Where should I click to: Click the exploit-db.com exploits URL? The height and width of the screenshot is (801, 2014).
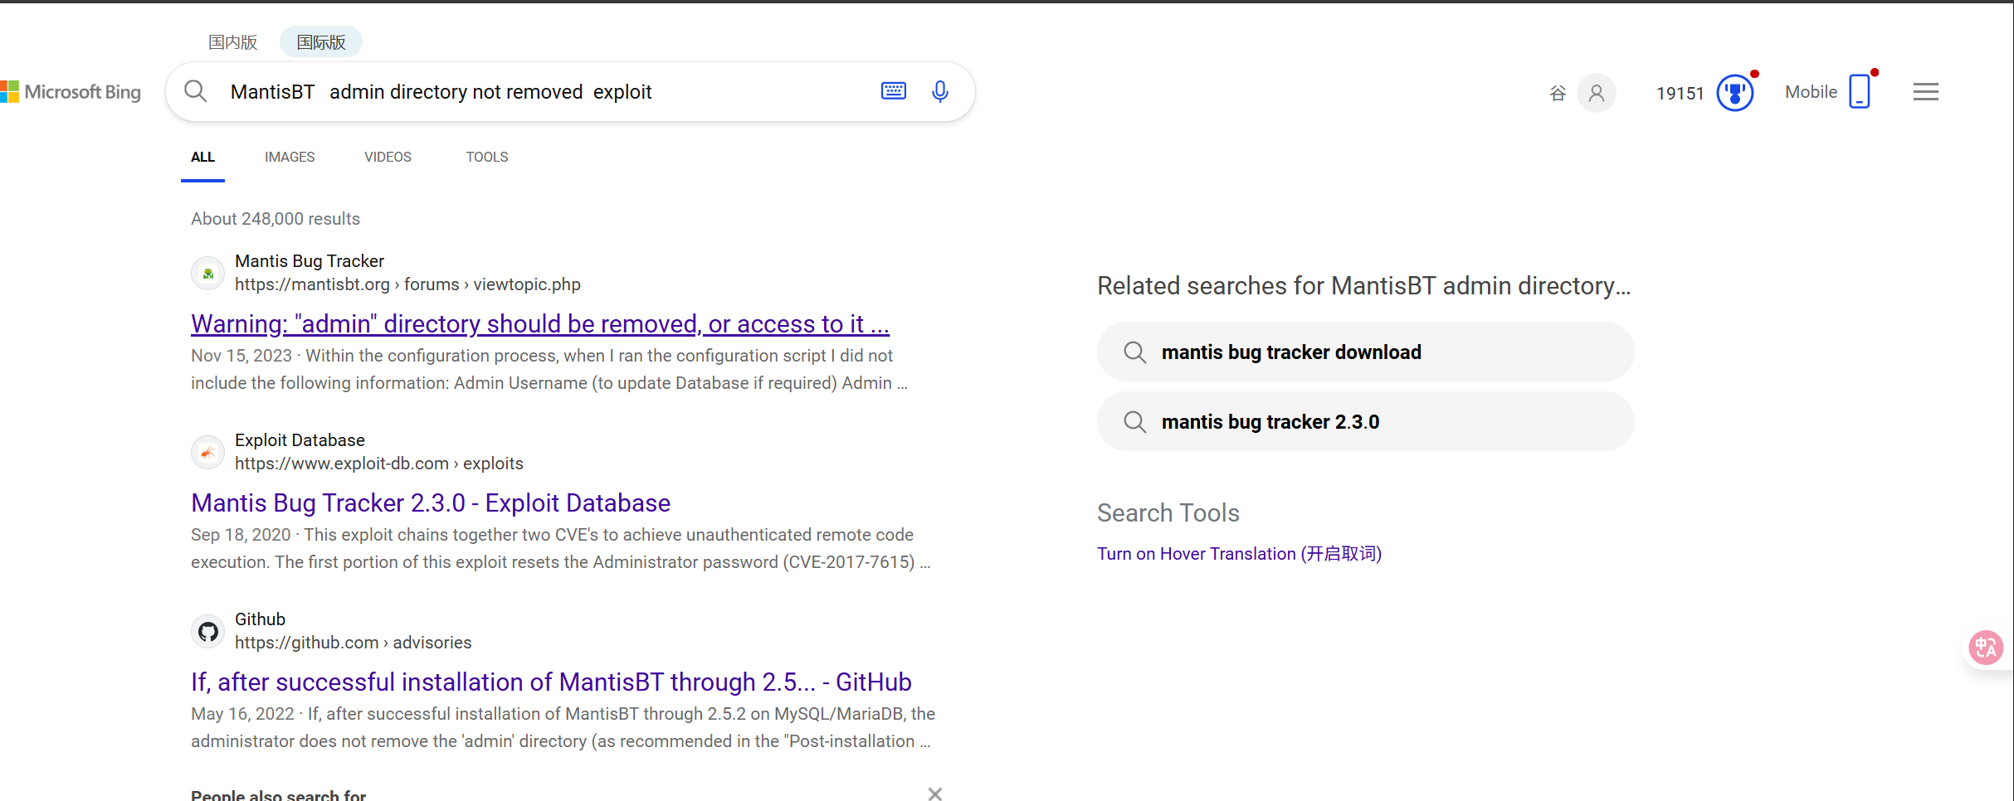[x=379, y=464]
